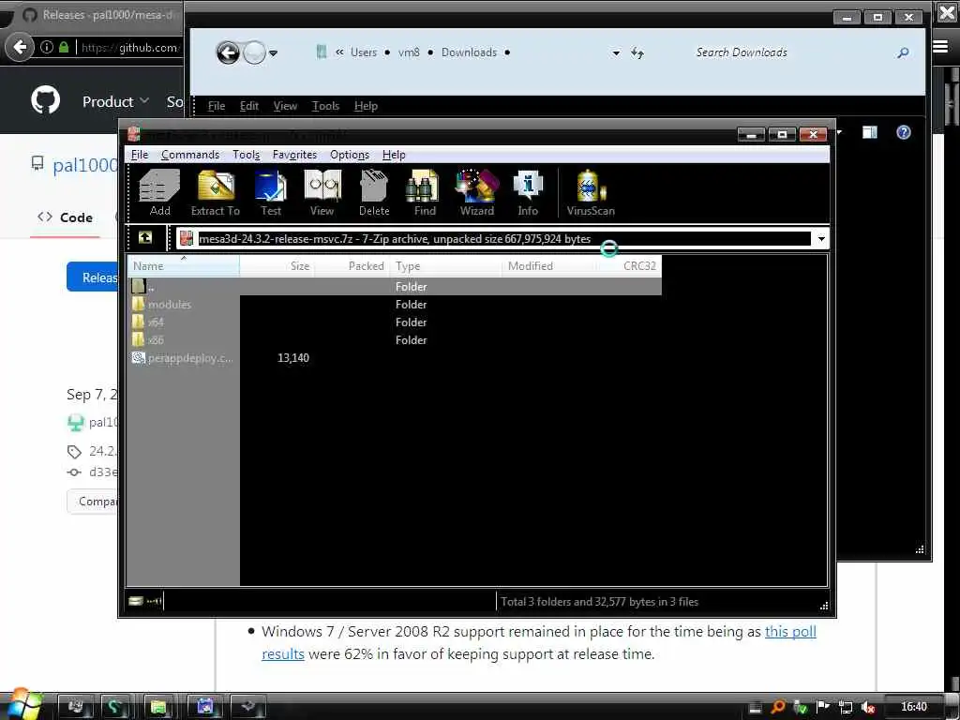Image resolution: width=960 pixels, height=720 pixels.
Task: Click the Extract To toolbar icon
Action: coord(216,193)
